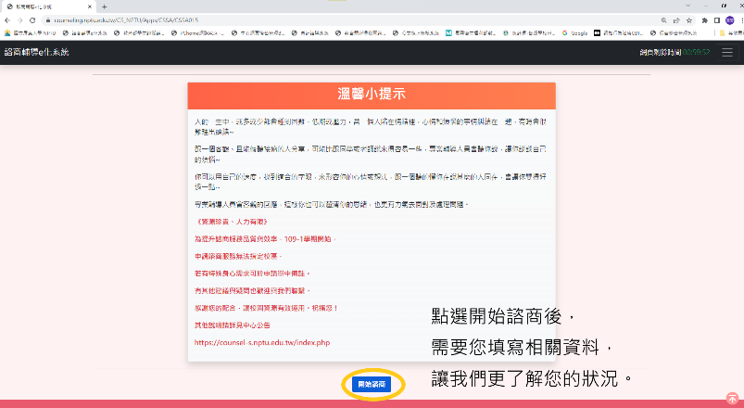Screen dimensions: 744x408
Task: Open the hamburger menu in the navbar
Action: point(727,52)
